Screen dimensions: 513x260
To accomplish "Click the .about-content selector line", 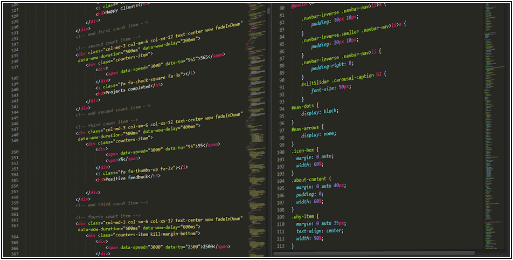I will 311,179.
